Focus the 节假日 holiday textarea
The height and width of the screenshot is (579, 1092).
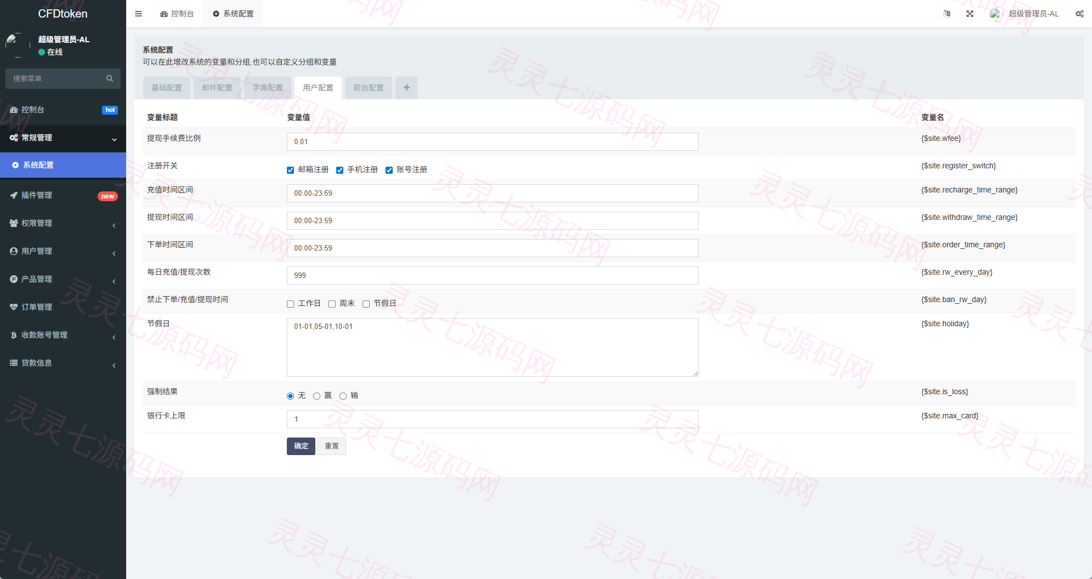(493, 347)
